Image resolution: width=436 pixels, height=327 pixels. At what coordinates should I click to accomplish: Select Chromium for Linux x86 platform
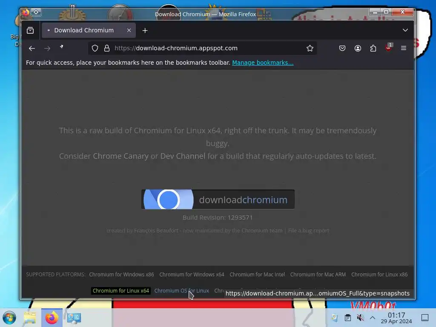(x=379, y=275)
